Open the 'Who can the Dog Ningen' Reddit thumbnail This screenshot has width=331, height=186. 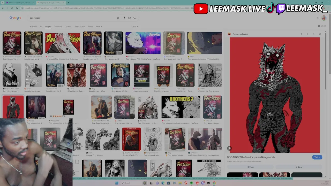(x=210, y=75)
